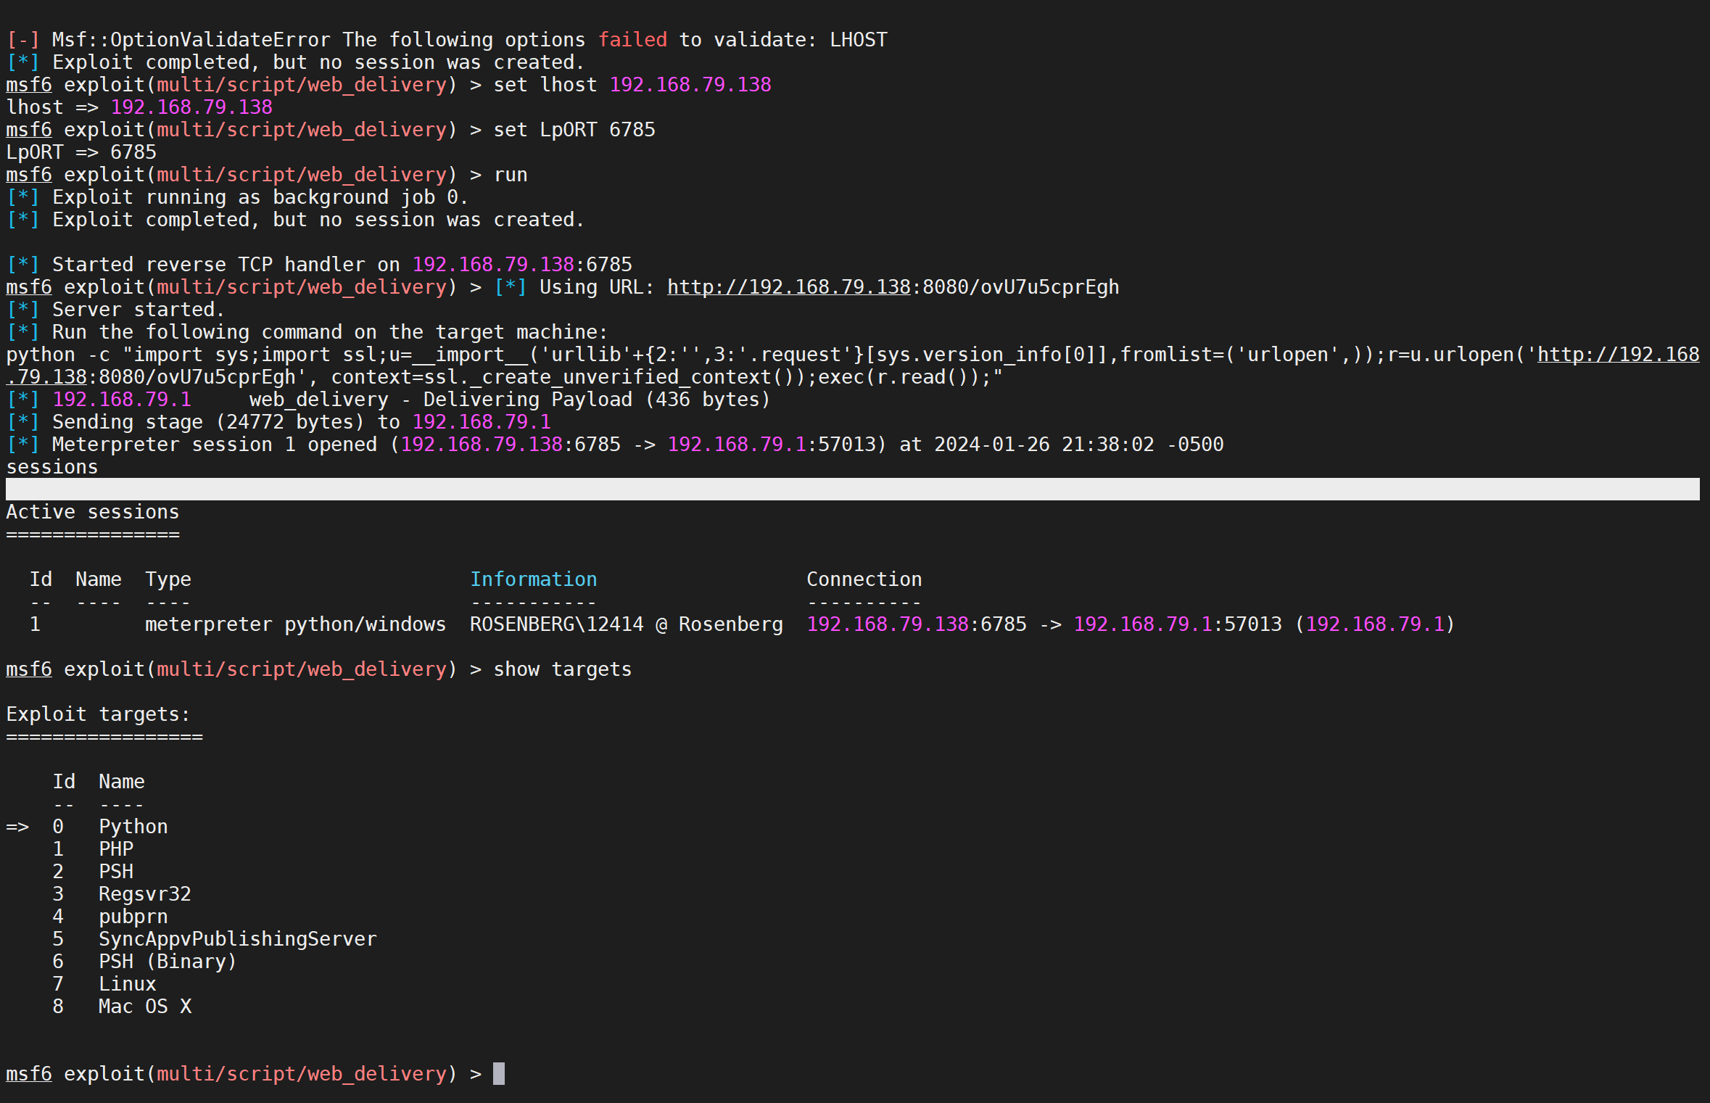Click the '=>' selected target arrow
This screenshot has width=1710, height=1103.
point(17,827)
